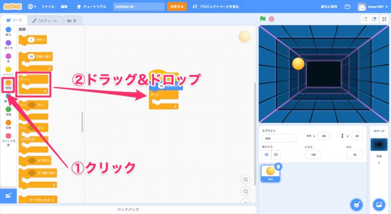The width and height of the screenshot is (391, 214).
Task: Delete the Ball sprite with trash icon
Action: pos(278,167)
